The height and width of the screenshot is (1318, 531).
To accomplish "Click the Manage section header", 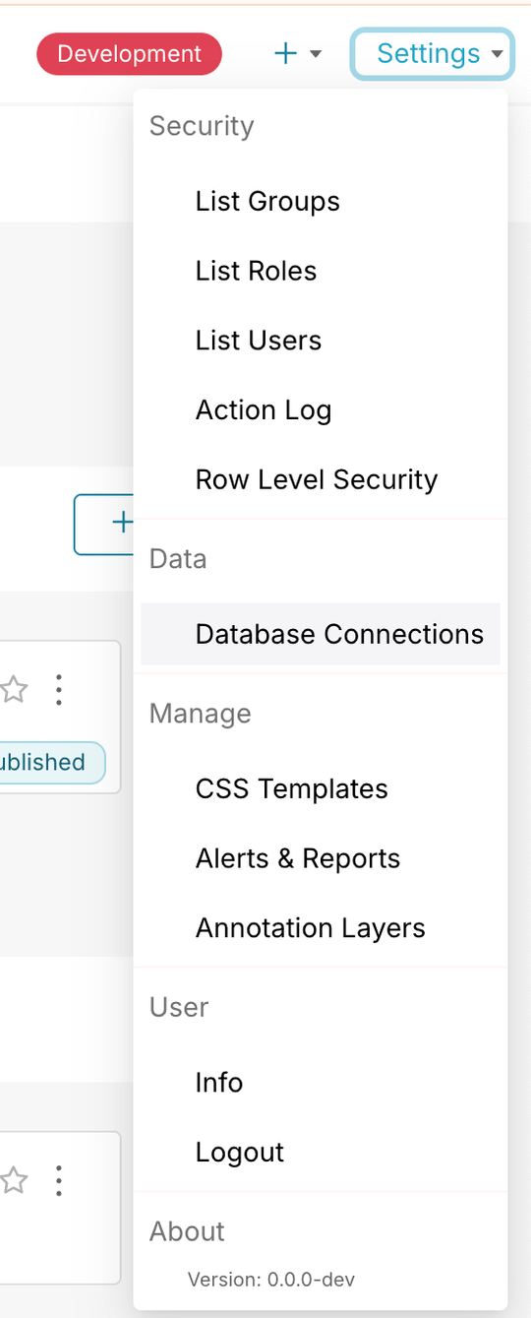I will point(201,714).
